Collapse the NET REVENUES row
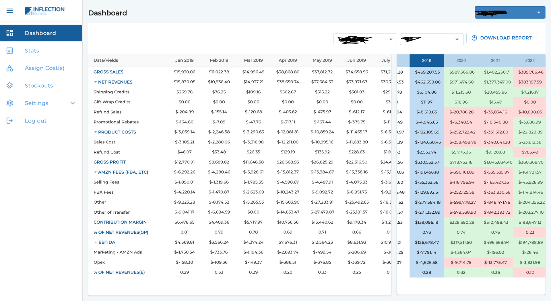This screenshot has width=551, height=301. click(x=96, y=82)
